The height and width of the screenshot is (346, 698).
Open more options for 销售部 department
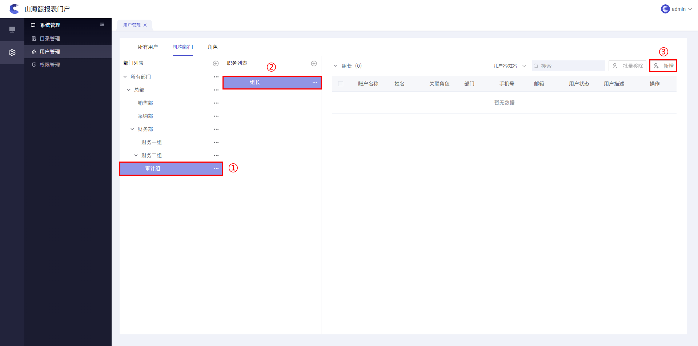click(x=216, y=103)
